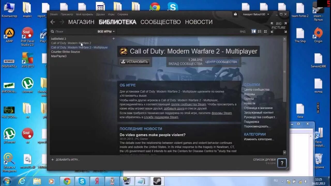The image size is (331, 186).
Task: Select team fortes 2 desktop file
Action: pos(300,10)
